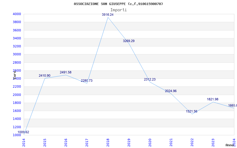Select the 3916.24 peak data label
Image resolution: width=237 pixels, height=148 pixels.
click(x=108, y=15)
